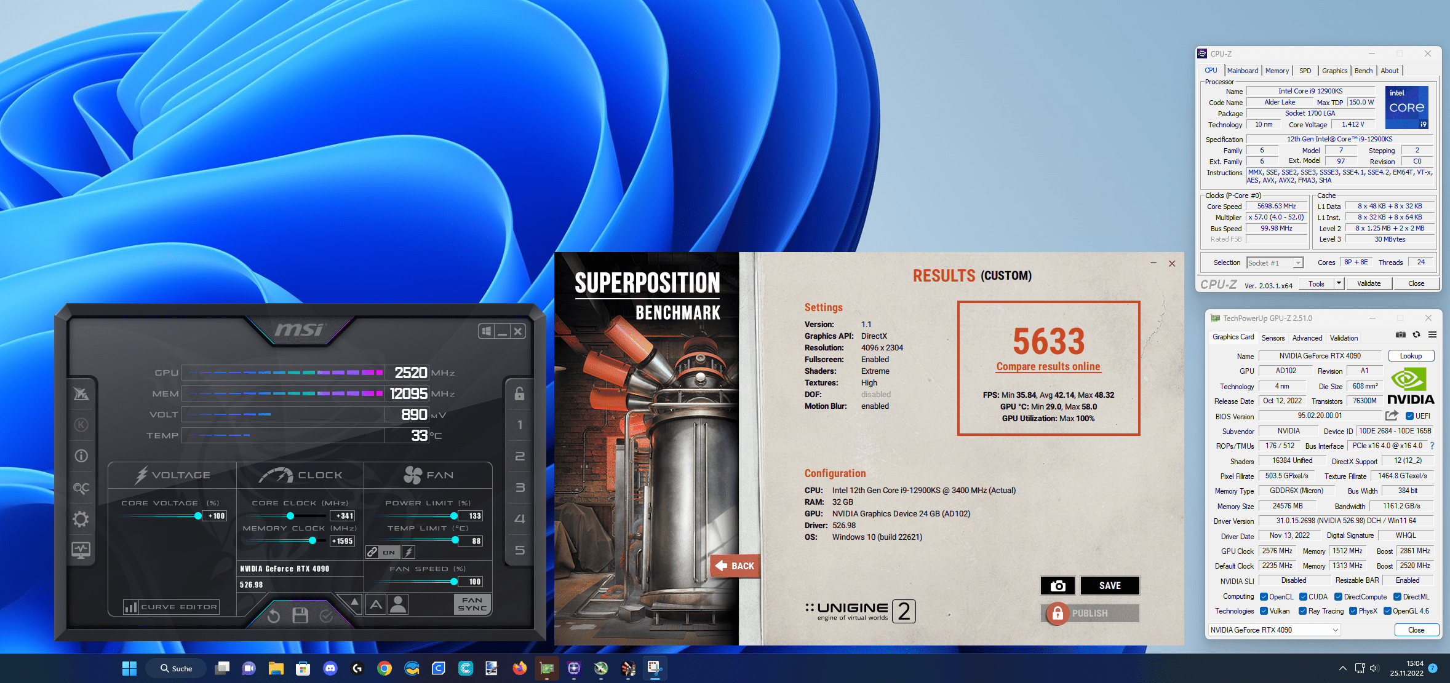Click the save profile floppy icon

[300, 615]
